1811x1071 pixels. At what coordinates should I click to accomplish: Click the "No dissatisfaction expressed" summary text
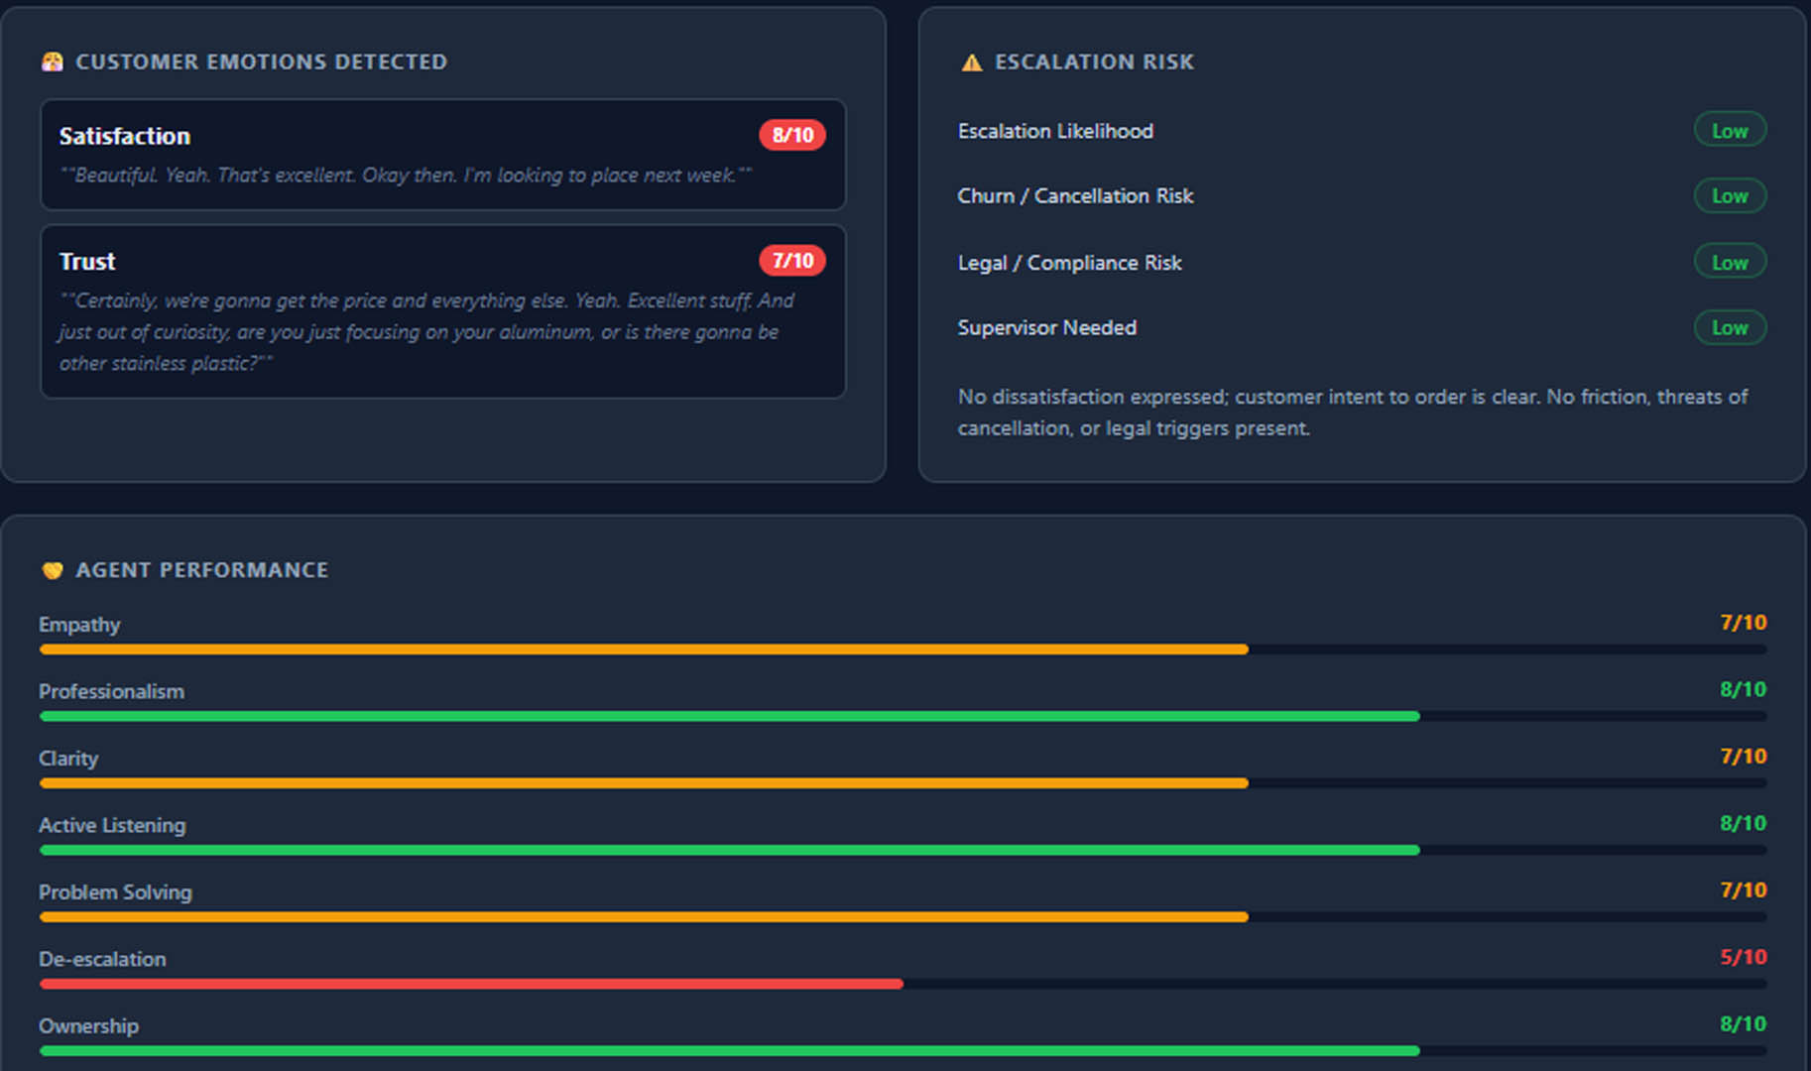1353,413
